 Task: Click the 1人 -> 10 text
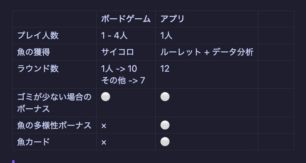coord(119,69)
